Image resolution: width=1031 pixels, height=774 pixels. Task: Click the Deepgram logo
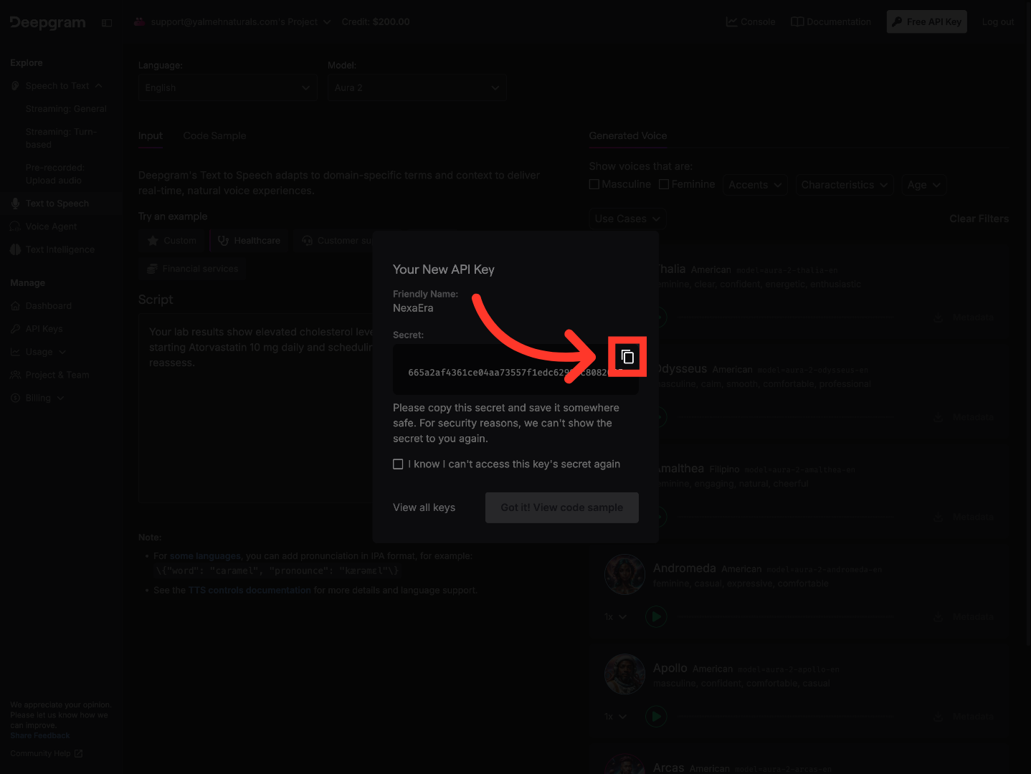[x=48, y=22]
